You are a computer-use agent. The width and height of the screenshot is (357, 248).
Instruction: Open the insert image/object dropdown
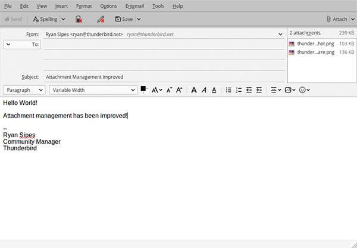pos(290,90)
